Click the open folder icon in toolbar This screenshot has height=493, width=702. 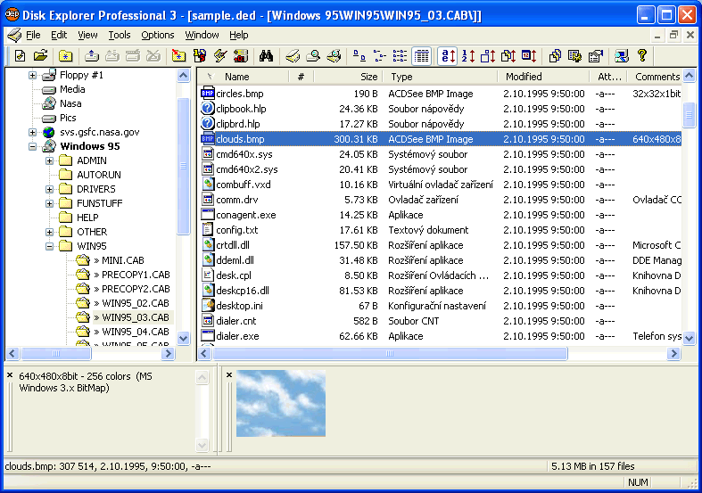coord(41,56)
